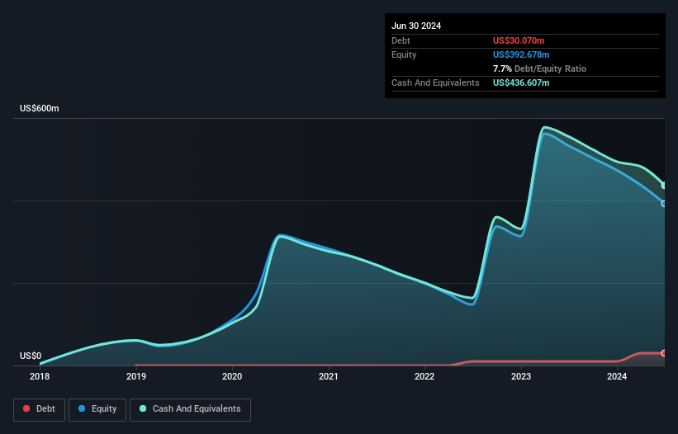This screenshot has width=678, height=434.
Task: Click the Cash And Equivalents tooltip label
Action: pos(435,83)
